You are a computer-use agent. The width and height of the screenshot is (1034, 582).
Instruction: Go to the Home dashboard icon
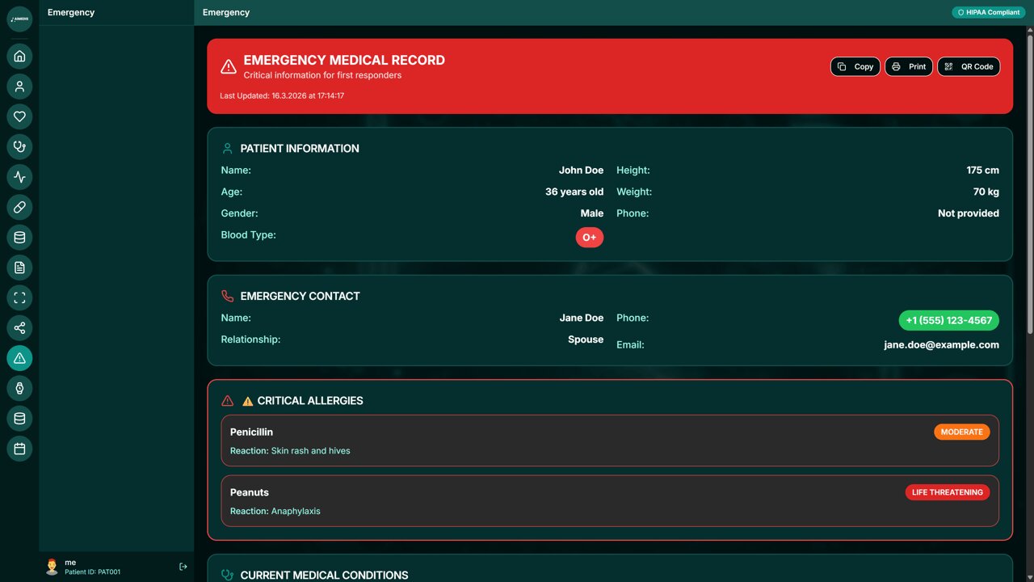(x=19, y=56)
